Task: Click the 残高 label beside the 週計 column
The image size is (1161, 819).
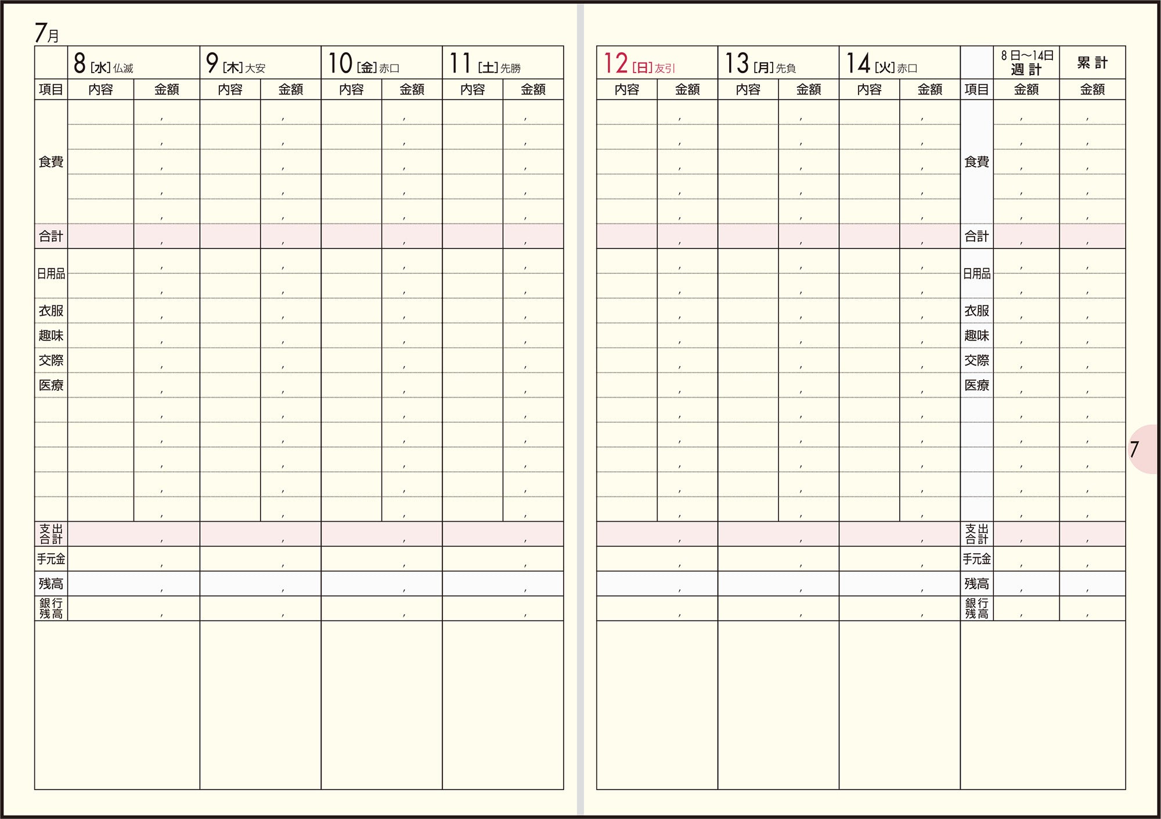Action: tap(976, 583)
